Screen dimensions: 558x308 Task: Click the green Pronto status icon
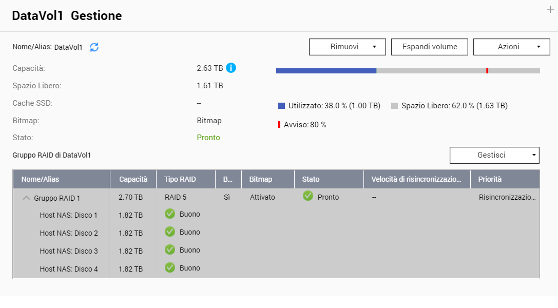[x=308, y=196]
